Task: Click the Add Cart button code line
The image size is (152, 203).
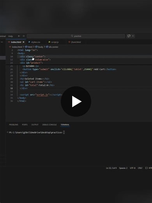Action: (x=69, y=69)
